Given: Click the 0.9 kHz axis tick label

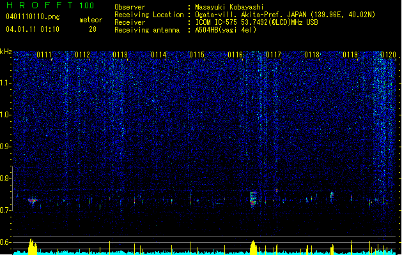Looking at the screenshot, I should [x=6, y=147].
